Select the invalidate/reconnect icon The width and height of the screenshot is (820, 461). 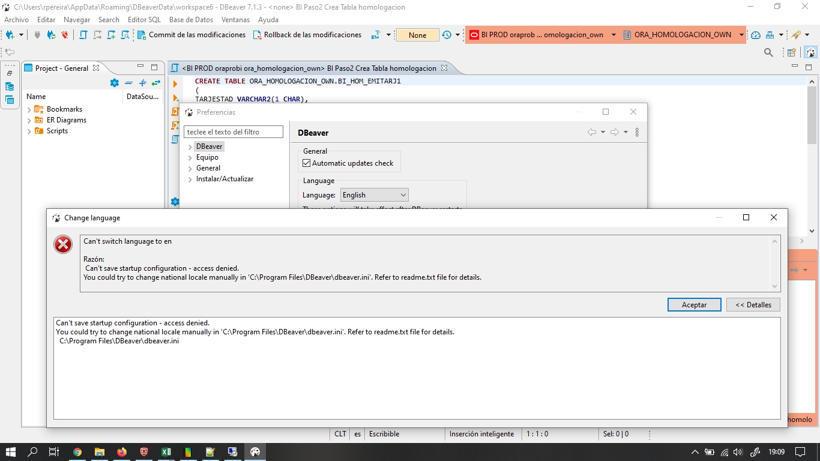[x=51, y=35]
